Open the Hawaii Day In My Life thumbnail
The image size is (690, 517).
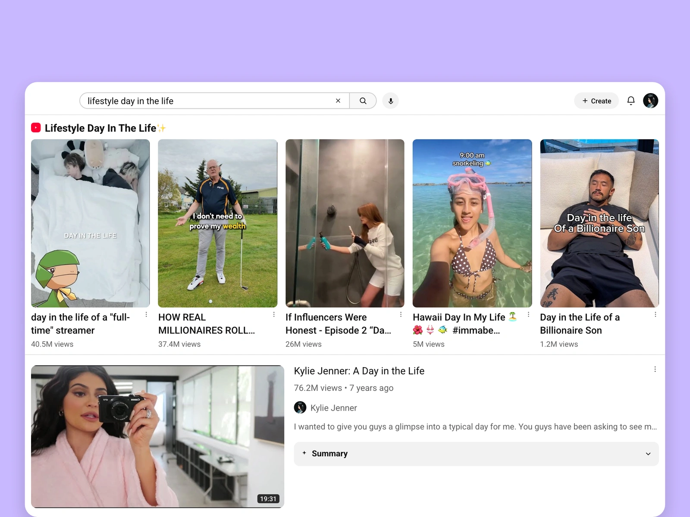[x=472, y=223]
